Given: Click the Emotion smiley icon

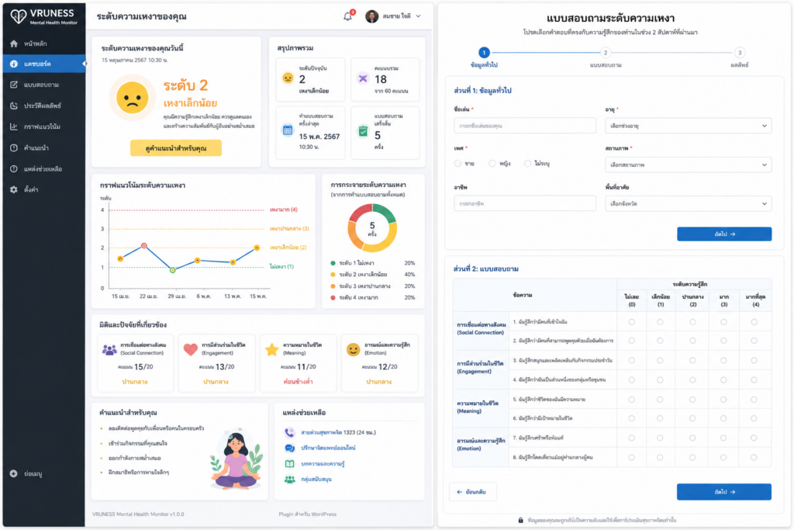Looking at the screenshot, I should (353, 350).
